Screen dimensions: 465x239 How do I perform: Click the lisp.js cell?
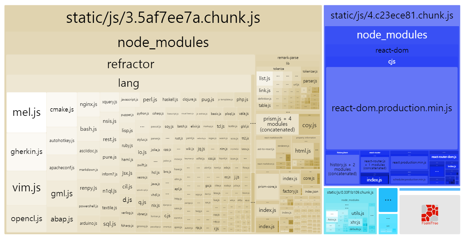127,130
